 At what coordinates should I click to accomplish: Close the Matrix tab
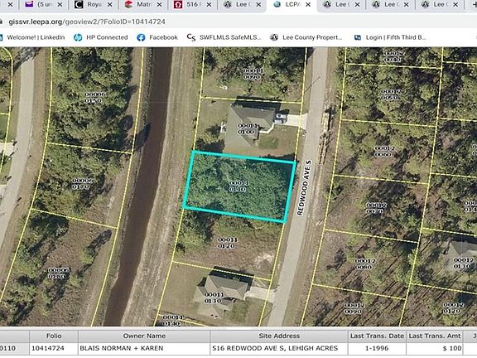point(159,5)
